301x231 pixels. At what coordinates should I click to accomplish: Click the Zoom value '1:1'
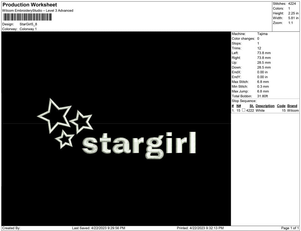[x=291, y=23]
